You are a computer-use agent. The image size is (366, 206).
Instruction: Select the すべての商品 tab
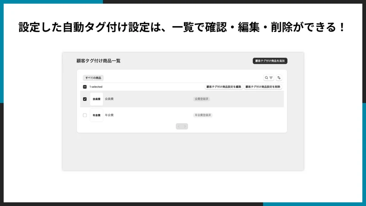pos(93,78)
